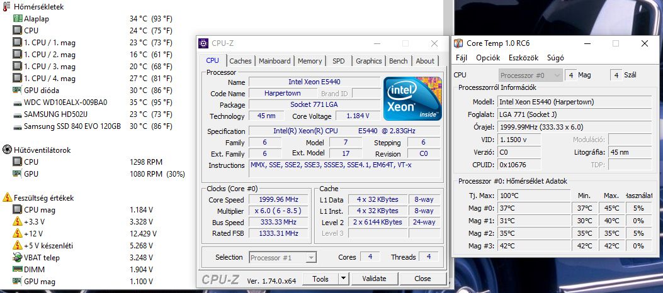Click the Intel Xeon E5440 Name field

click(x=314, y=82)
